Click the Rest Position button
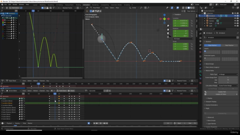Screen dimensions: 240x135 pos(229,45)
